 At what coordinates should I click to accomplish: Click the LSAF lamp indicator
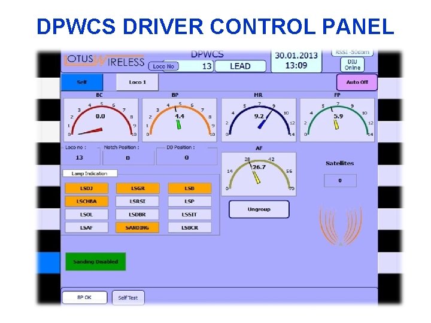click(x=87, y=228)
